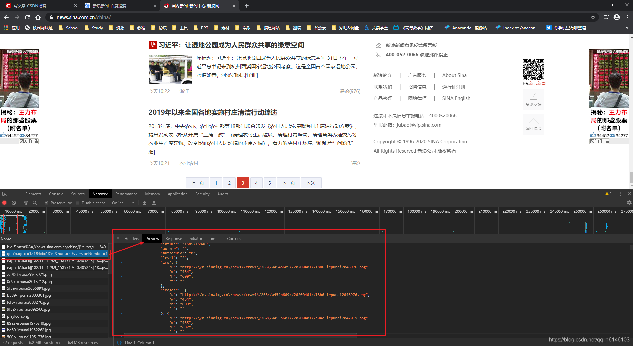The width and height of the screenshot is (633, 346).
Task: Open the Response tab of the request
Action: tap(173, 239)
